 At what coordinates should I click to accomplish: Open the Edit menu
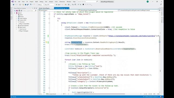(19, 2)
